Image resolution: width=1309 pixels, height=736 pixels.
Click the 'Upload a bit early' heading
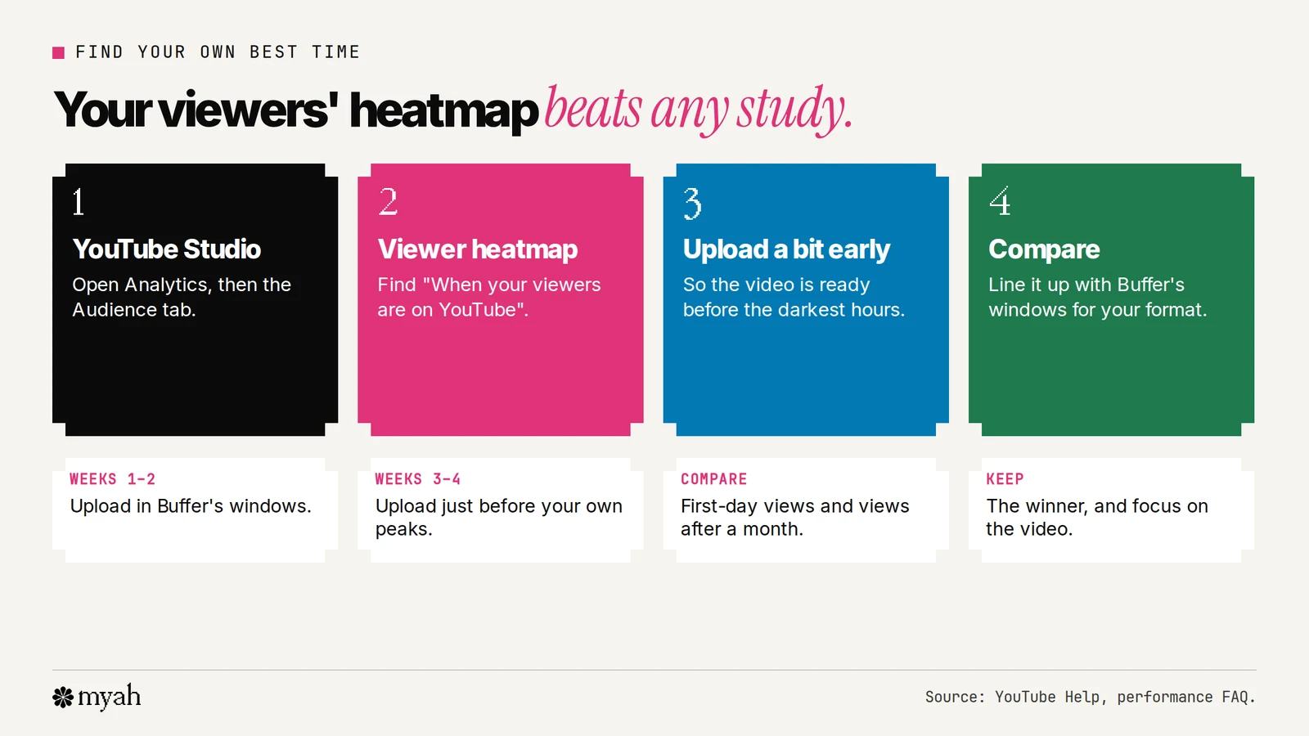point(786,249)
